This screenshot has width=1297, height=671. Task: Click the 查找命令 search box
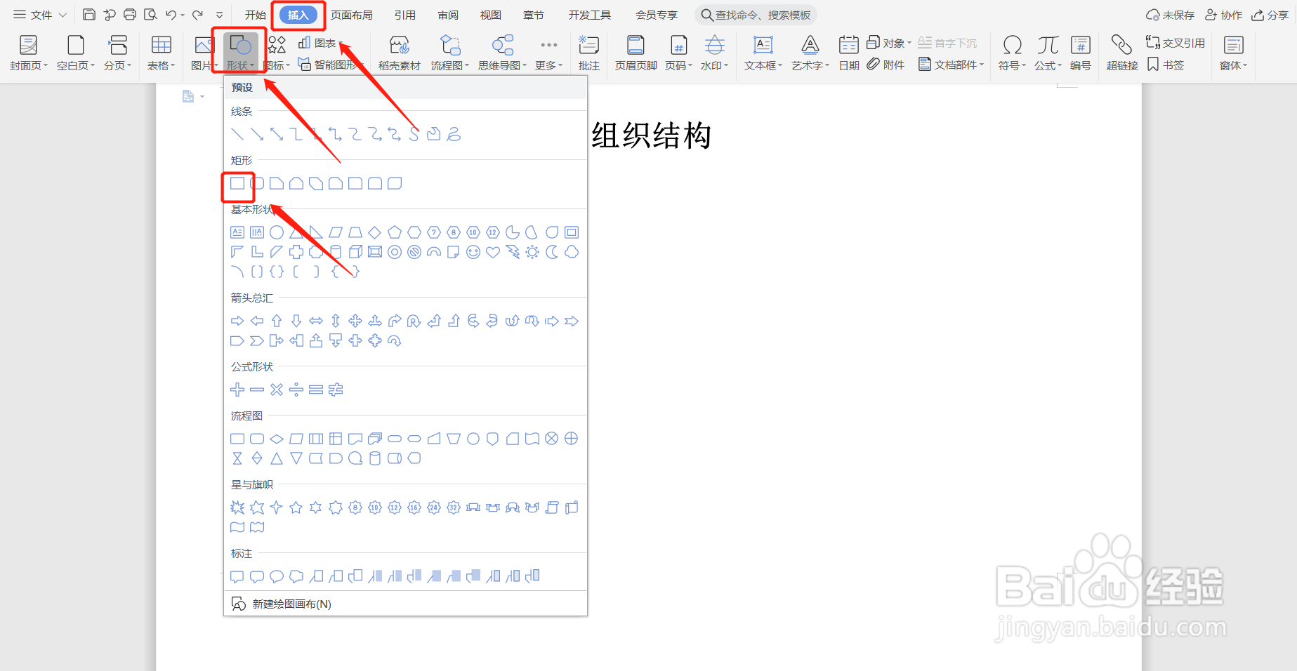[x=756, y=15]
